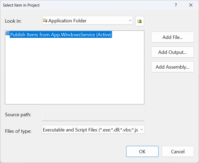Close the Select Item in Project dialog
The height and width of the screenshot is (163, 199).
191,5
